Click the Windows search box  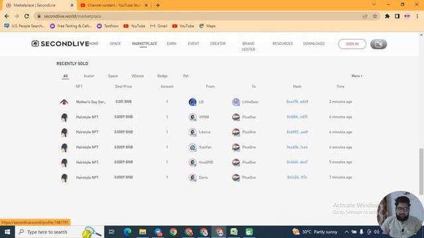pos(60,232)
